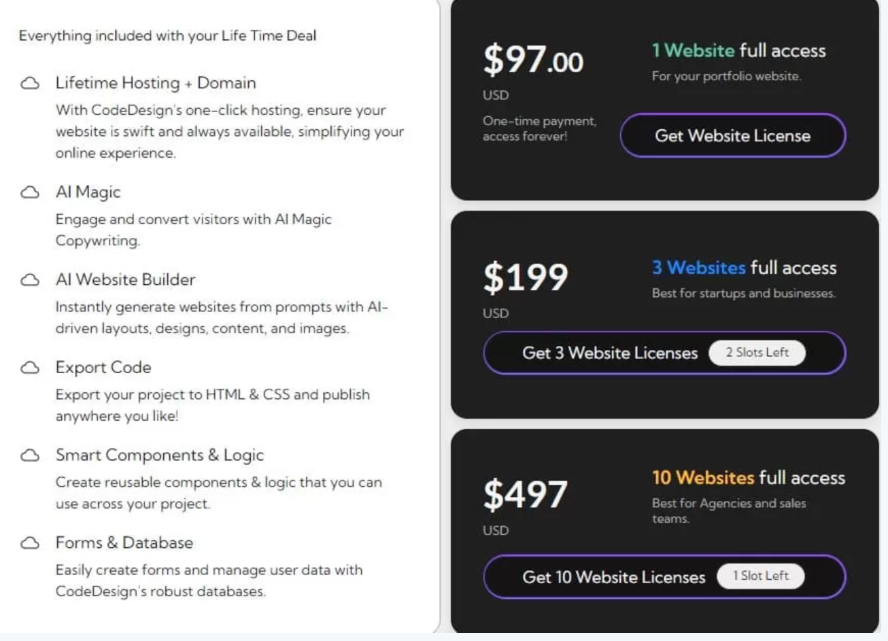The height and width of the screenshot is (641, 888).
Task: Select the Export Code feature heading
Action: (103, 367)
